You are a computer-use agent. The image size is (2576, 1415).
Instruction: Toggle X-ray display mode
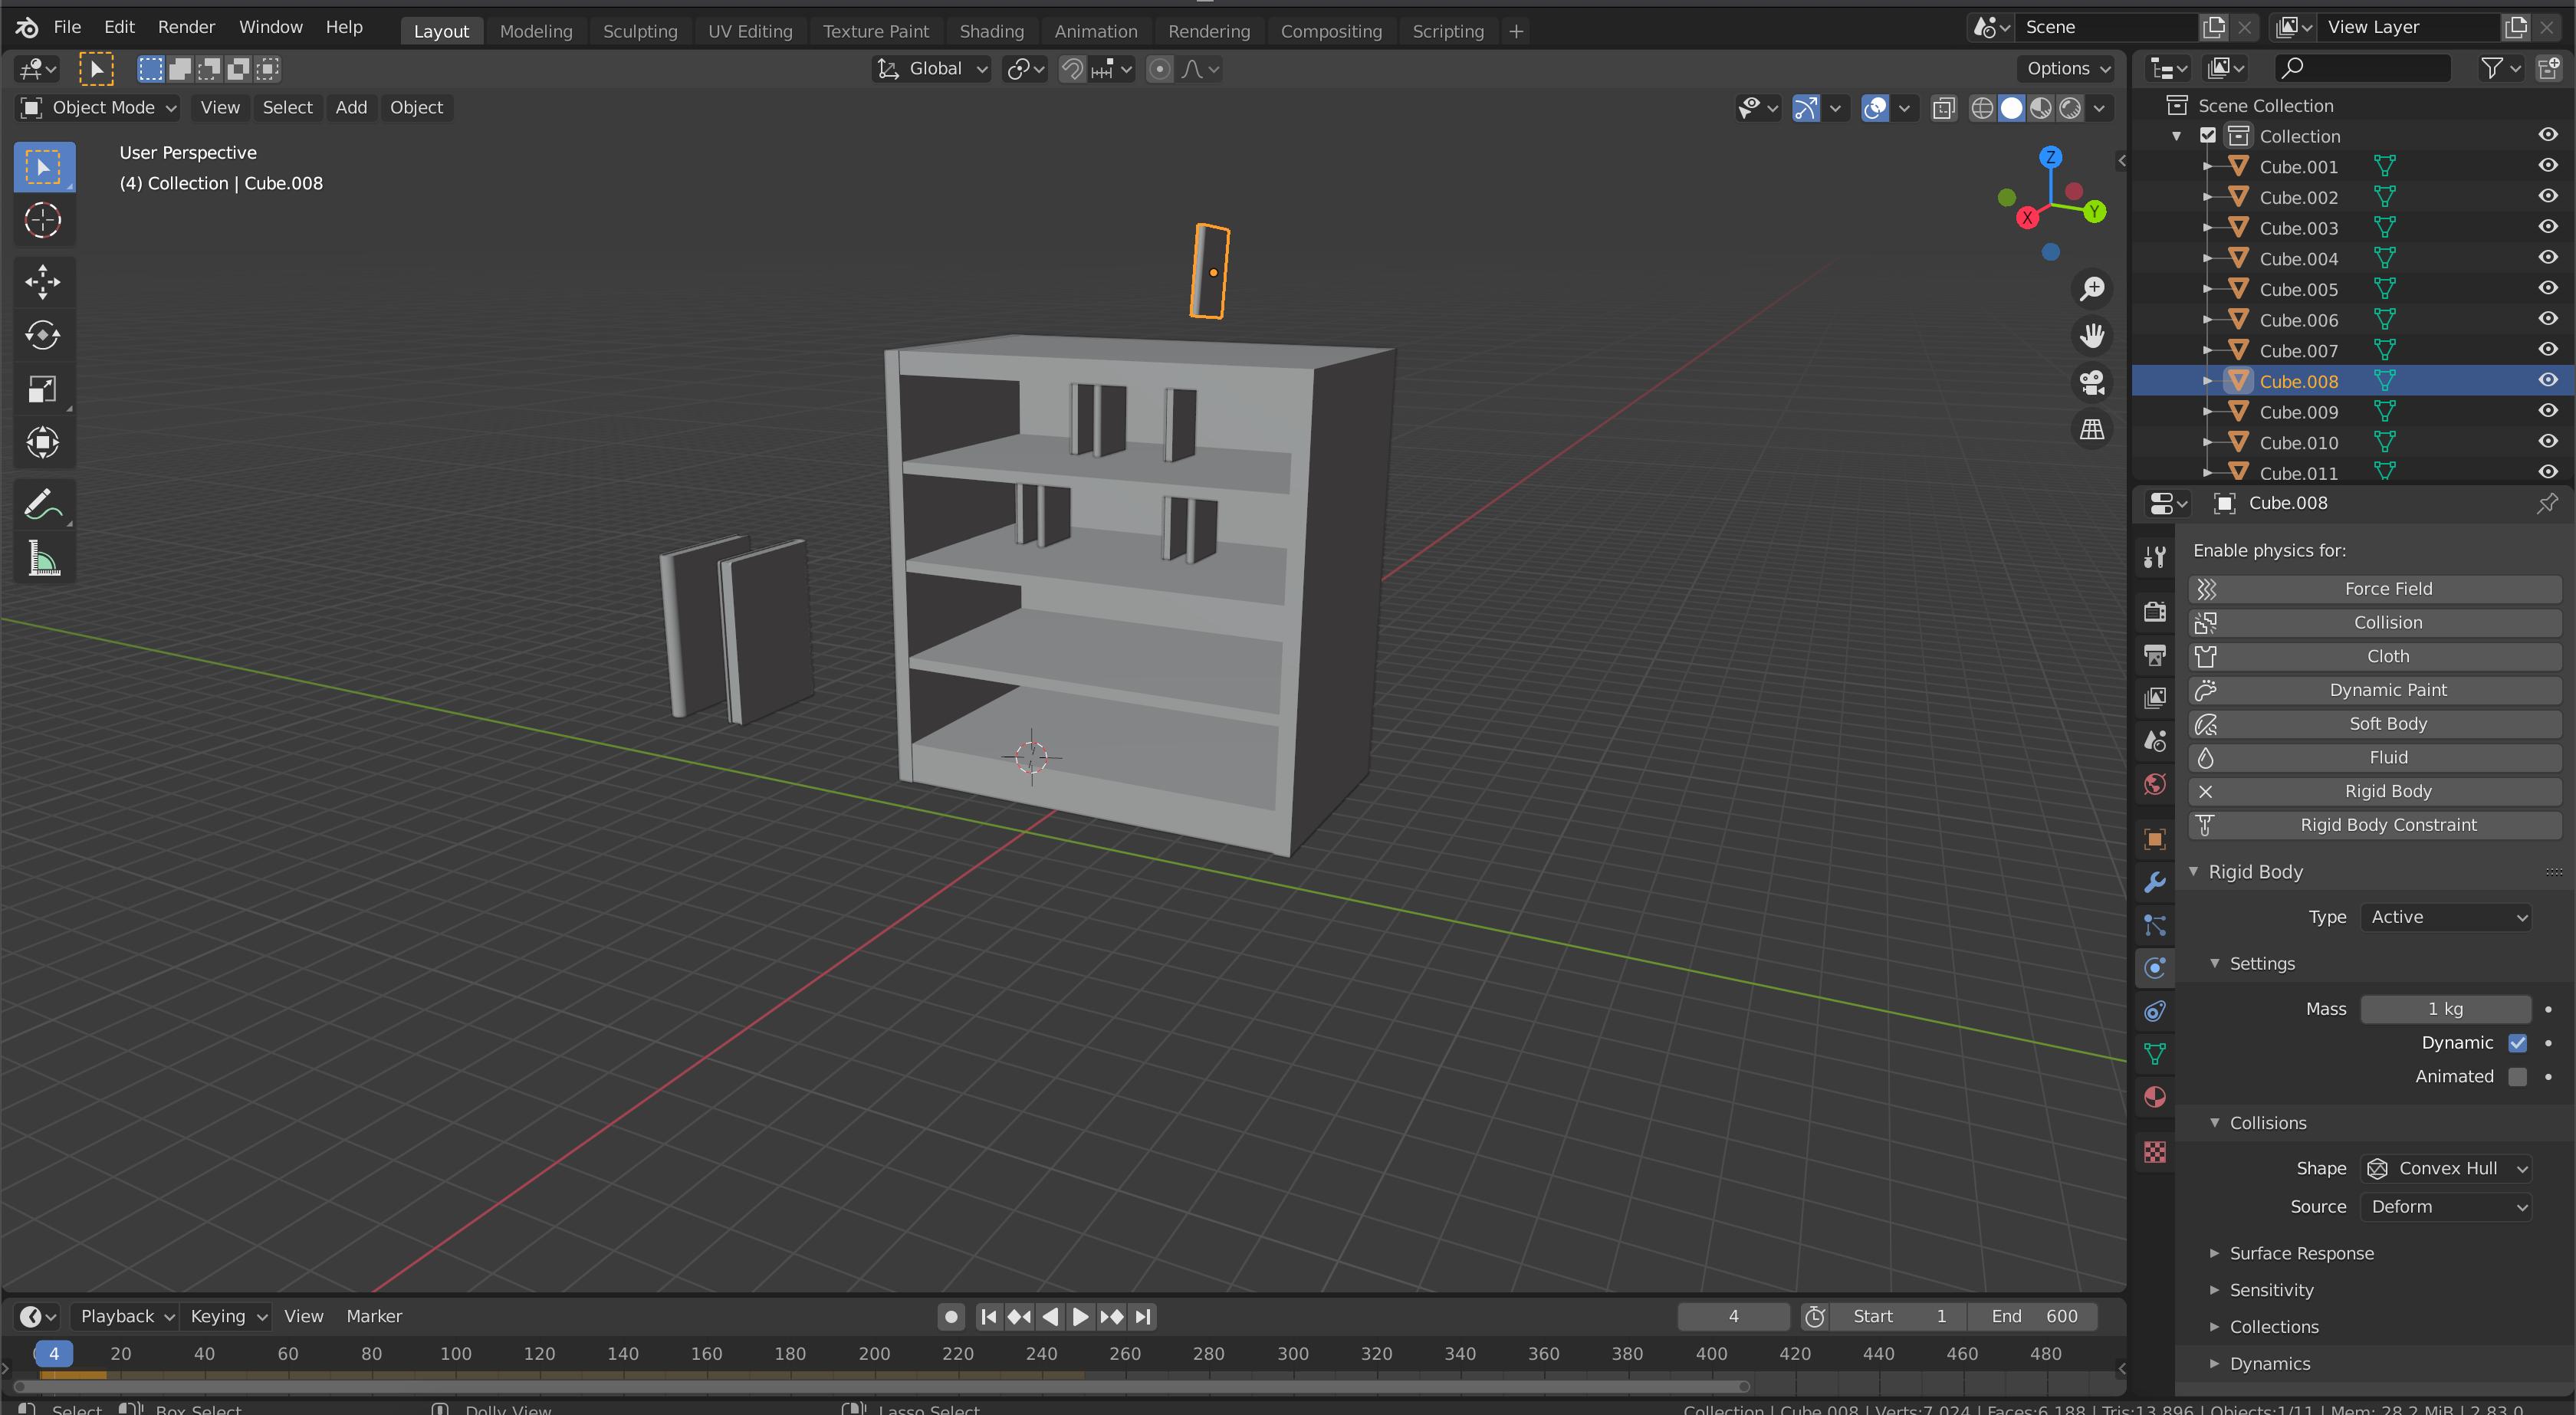(x=1943, y=108)
